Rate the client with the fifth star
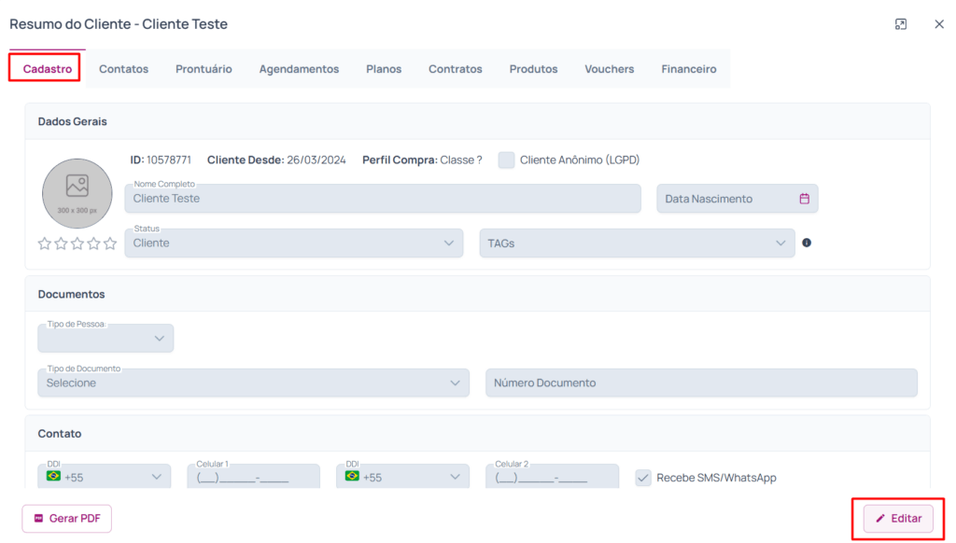 click(x=110, y=244)
